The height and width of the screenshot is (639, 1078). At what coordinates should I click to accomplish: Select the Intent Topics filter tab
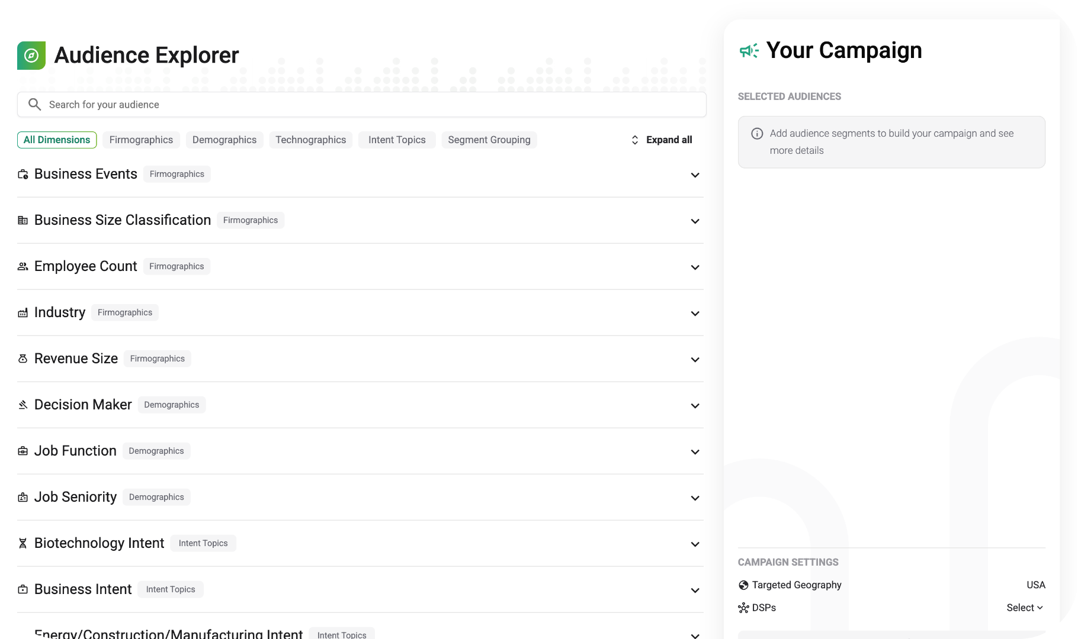click(x=396, y=140)
